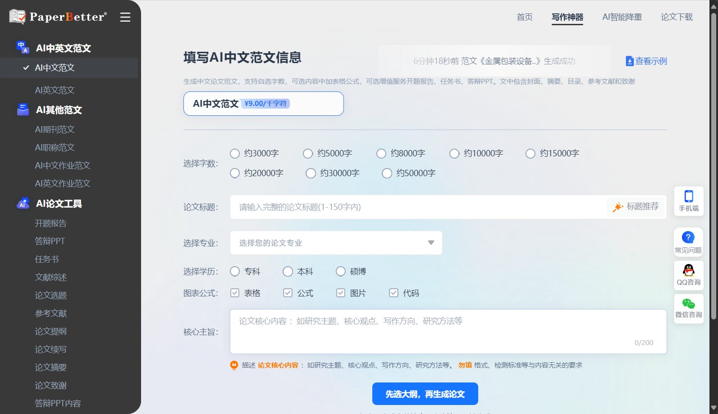718x414 pixels.
Task: Click the AI论文工具 section heading text
Action: coord(59,204)
